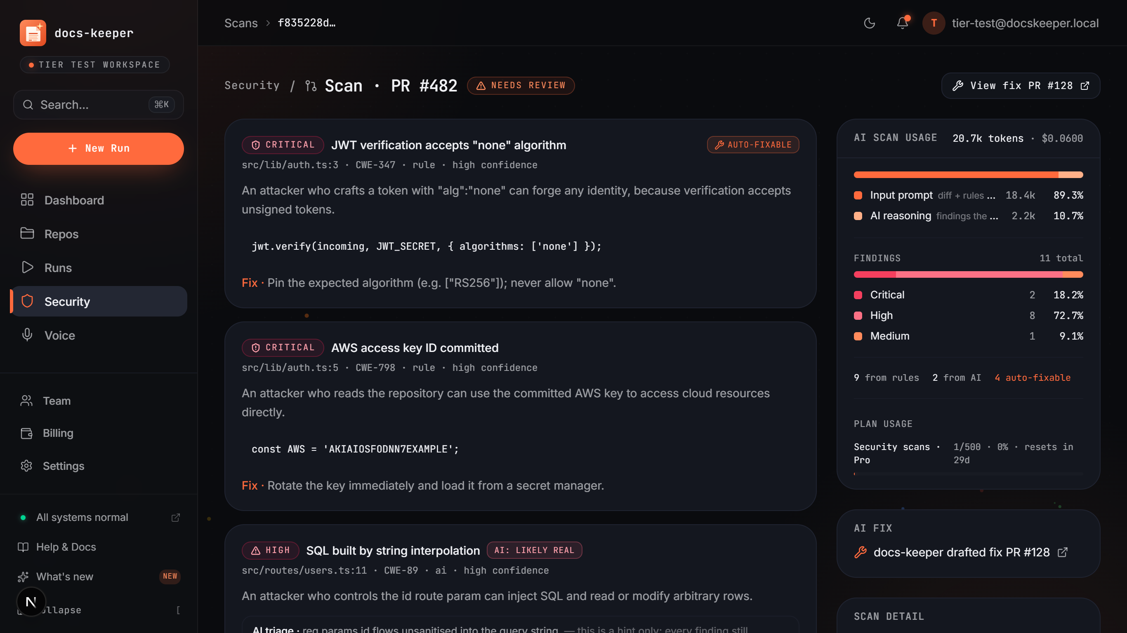Go to Runs section
The image size is (1127, 633).
pyautogui.click(x=99, y=267)
